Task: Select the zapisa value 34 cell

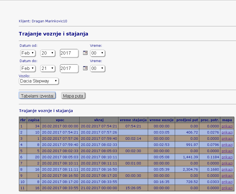Action: point(34,126)
